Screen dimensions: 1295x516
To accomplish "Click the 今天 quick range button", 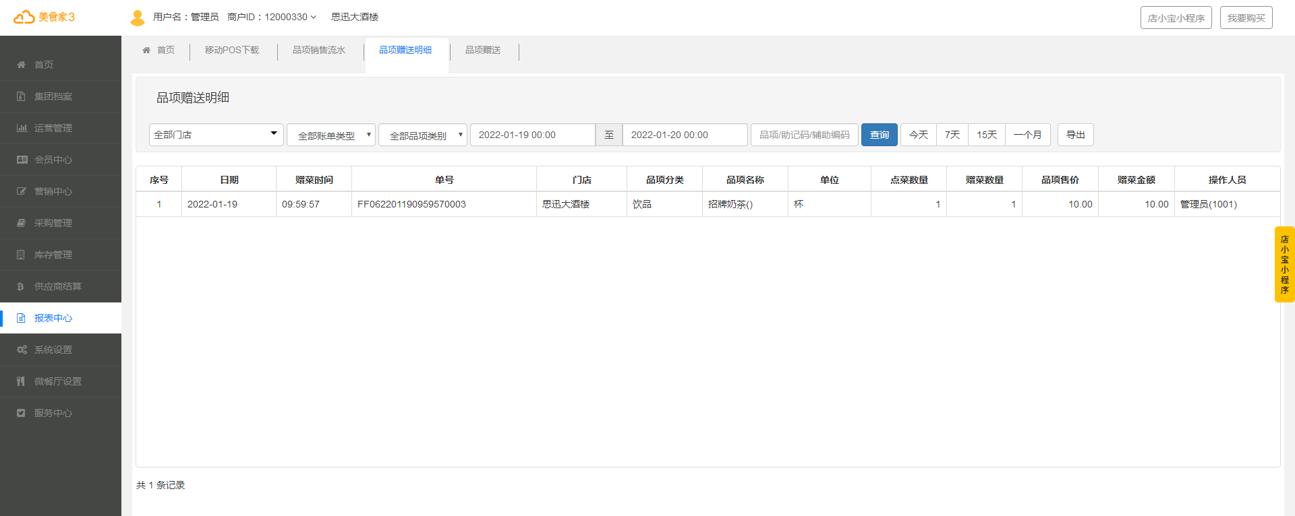I will pos(919,135).
